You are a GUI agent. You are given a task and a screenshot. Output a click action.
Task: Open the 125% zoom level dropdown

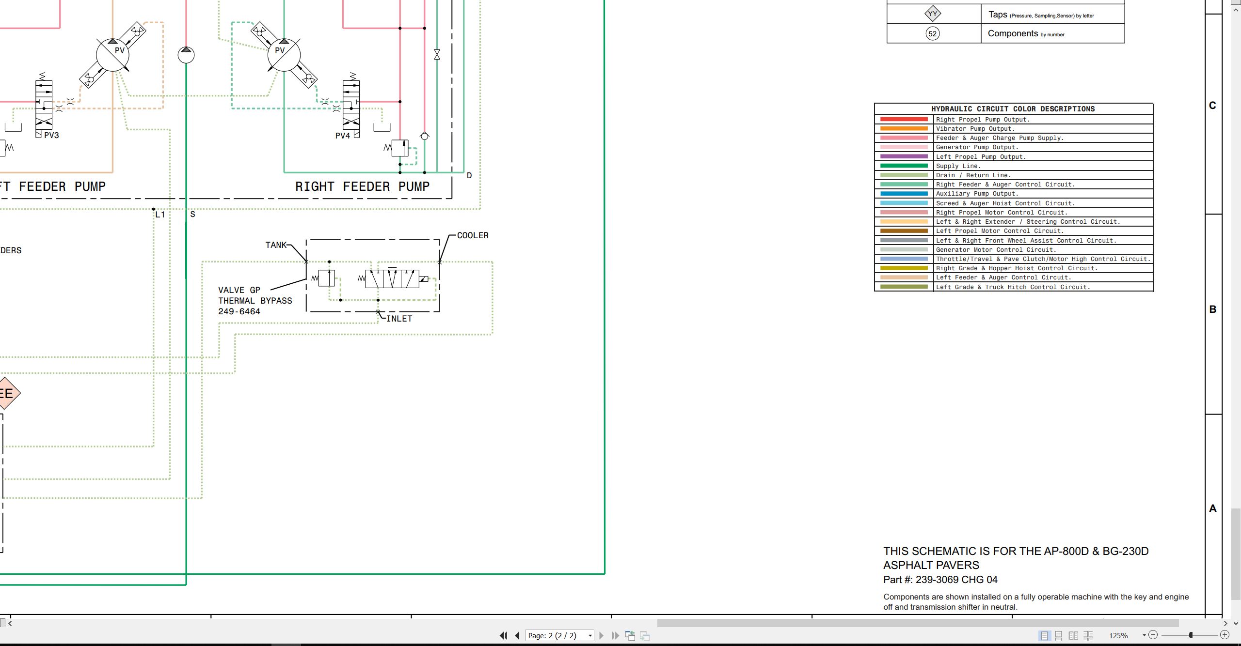click(1144, 635)
